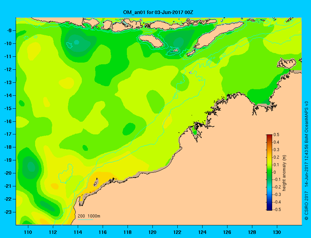Viewport: 311px width, 238px height.
Task: Click the '0.4' color bar label
Action: pyautogui.click(x=276, y=142)
